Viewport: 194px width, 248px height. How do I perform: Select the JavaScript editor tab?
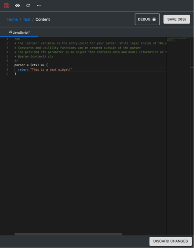click(x=19, y=32)
